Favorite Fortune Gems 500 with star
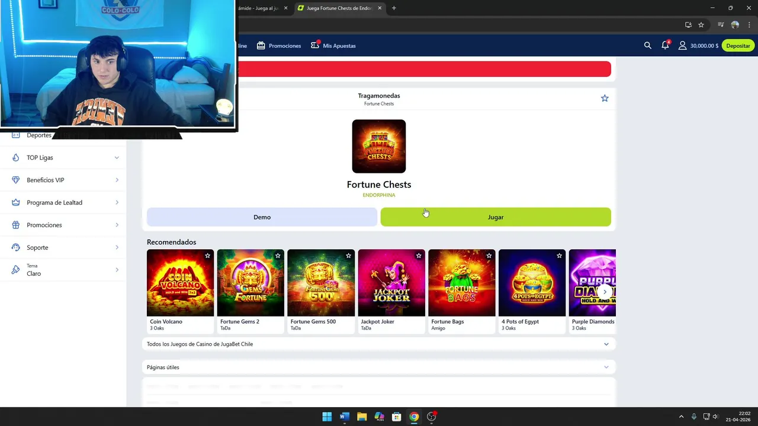758x426 pixels. coord(348,256)
